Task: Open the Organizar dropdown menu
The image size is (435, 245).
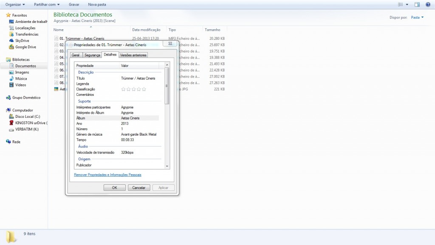Action: [15, 4]
